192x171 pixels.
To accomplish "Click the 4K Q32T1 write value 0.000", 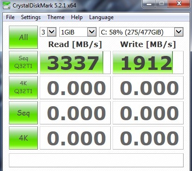I will coord(148,88).
